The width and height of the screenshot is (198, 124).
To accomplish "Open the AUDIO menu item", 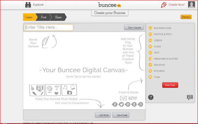I will (157, 47).
